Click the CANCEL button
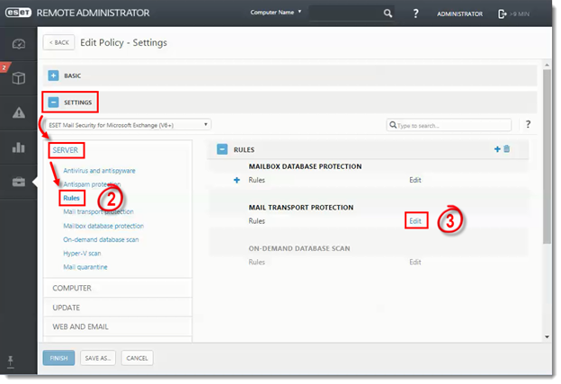 (137, 358)
